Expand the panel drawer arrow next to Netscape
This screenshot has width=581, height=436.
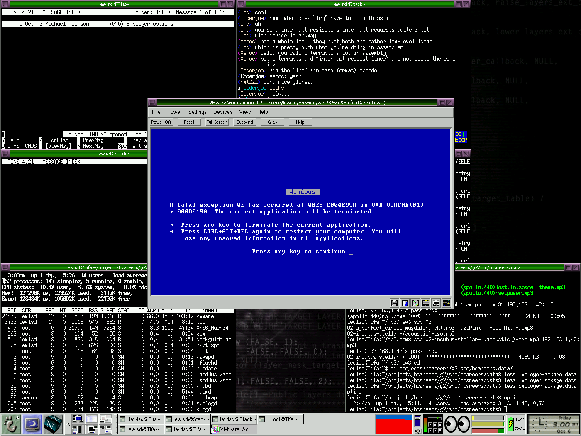tap(68, 424)
